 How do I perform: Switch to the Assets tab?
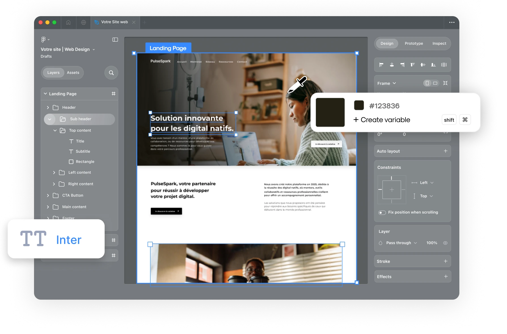coord(73,73)
